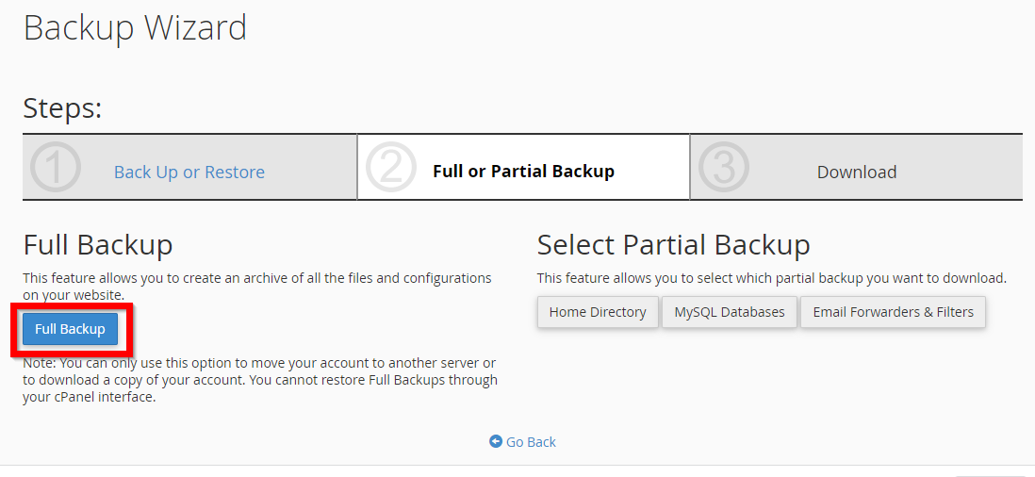This screenshot has height=477, width=1035.
Task: Click the circled number 2 step icon
Action: coord(391,167)
